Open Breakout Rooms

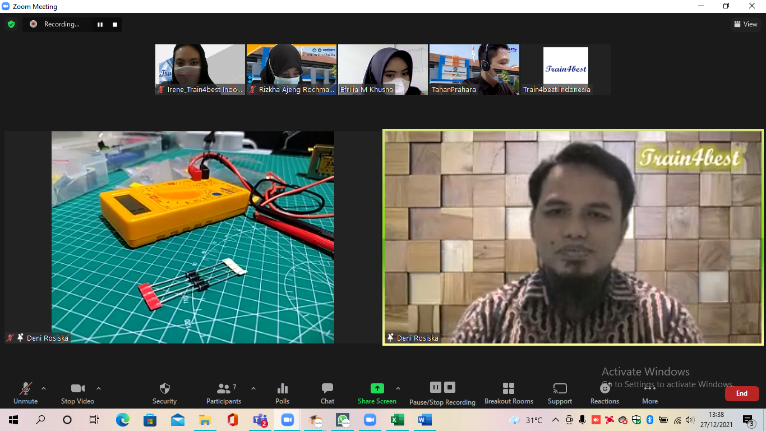coord(509,389)
